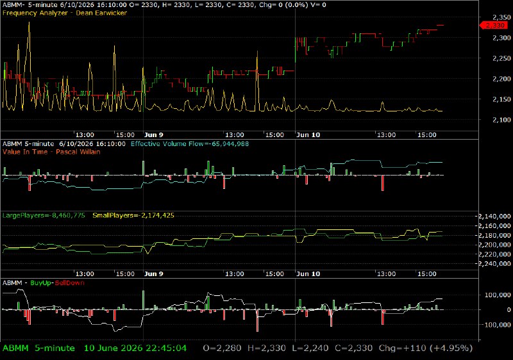Click the green 'BuyUp' legend label
The width and height of the screenshot is (513, 360).
tap(40, 283)
